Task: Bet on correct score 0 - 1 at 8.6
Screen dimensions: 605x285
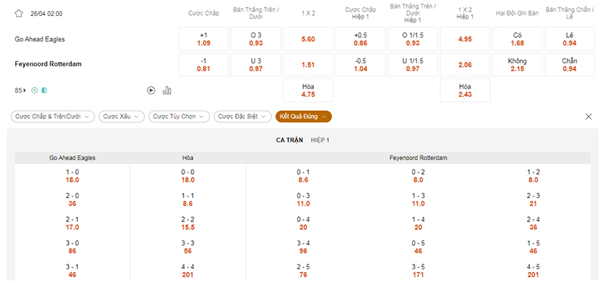Action: coord(303,176)
